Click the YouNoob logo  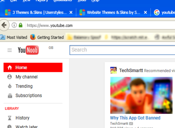tap(28, 50)
